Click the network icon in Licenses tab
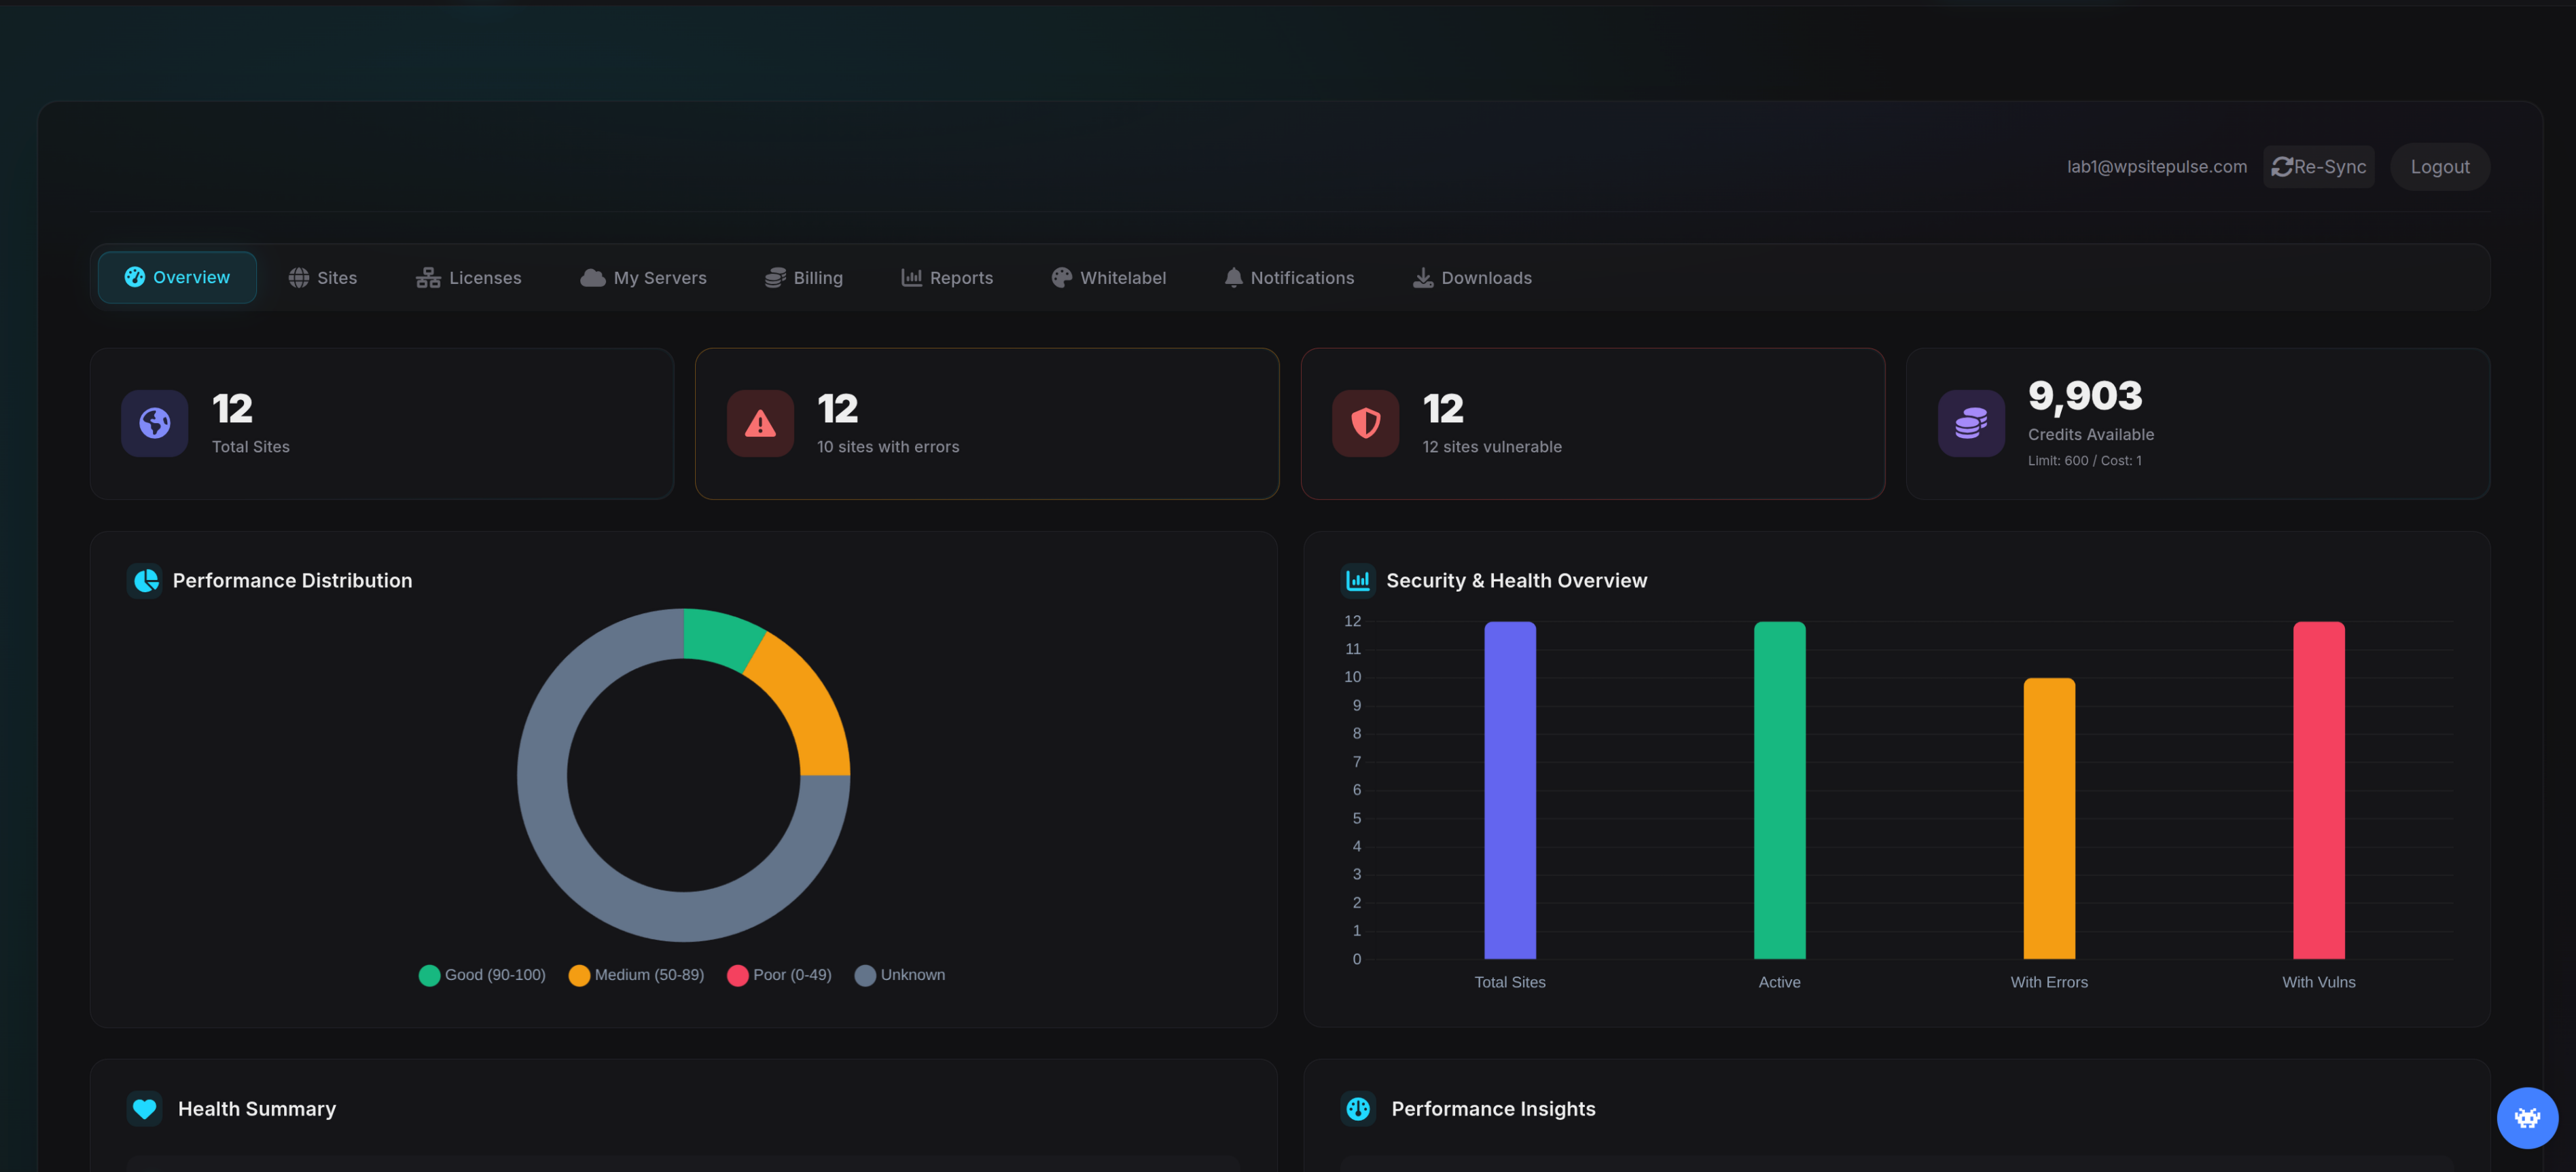This screenshot has height=1172, width=2576. click(428, 278)
